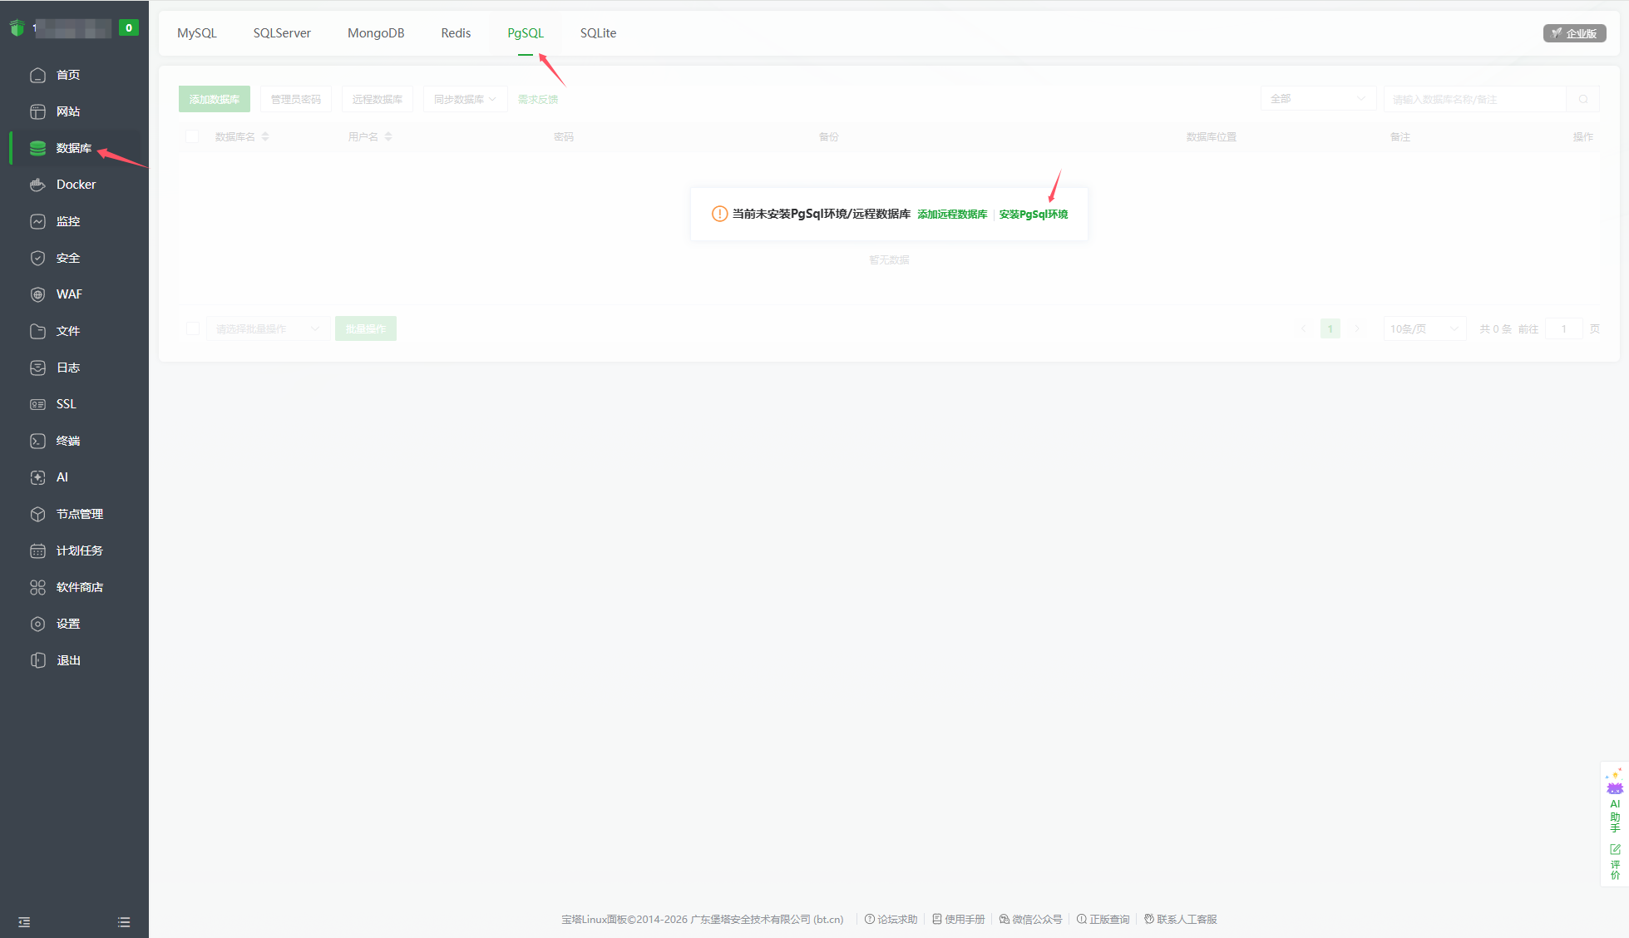Click the 节点管理 node management icon
The height and width of the screenshot is (938, 1629).
[37, 514]
